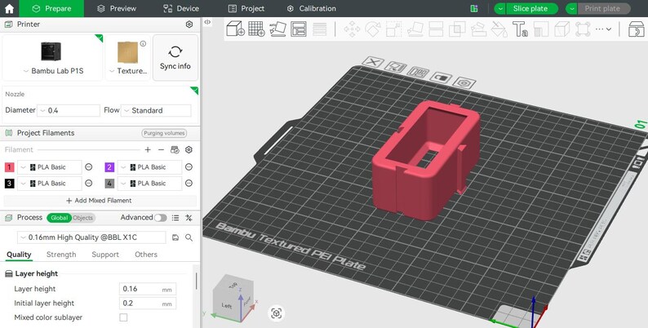Viewport: 648px width, 328px height.
Task: Expand more toolbar tools
Action: click(x=603, y=29)
